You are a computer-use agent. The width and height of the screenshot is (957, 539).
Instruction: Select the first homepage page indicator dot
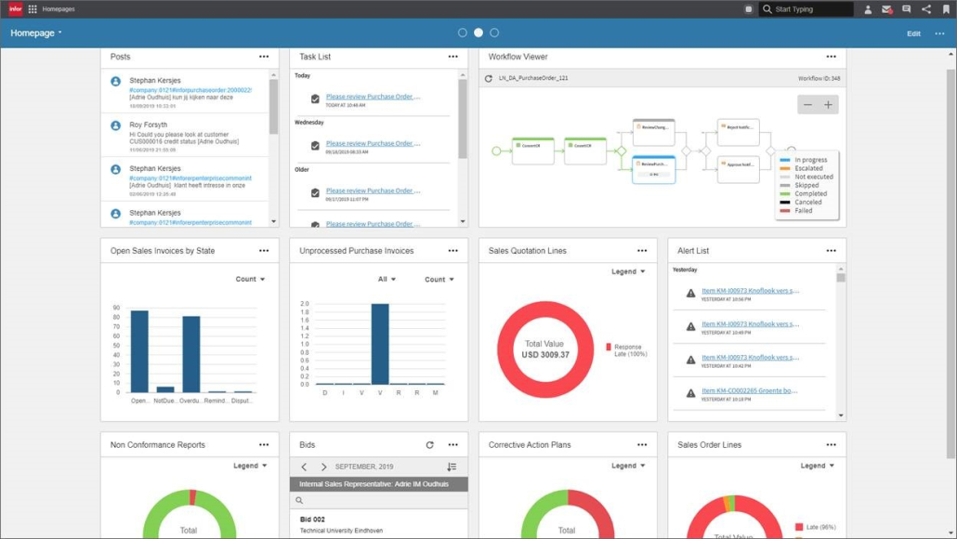click(463, 33)
